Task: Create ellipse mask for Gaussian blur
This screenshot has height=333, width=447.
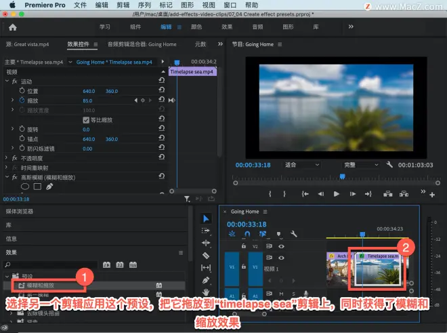Action: (25, 187)
